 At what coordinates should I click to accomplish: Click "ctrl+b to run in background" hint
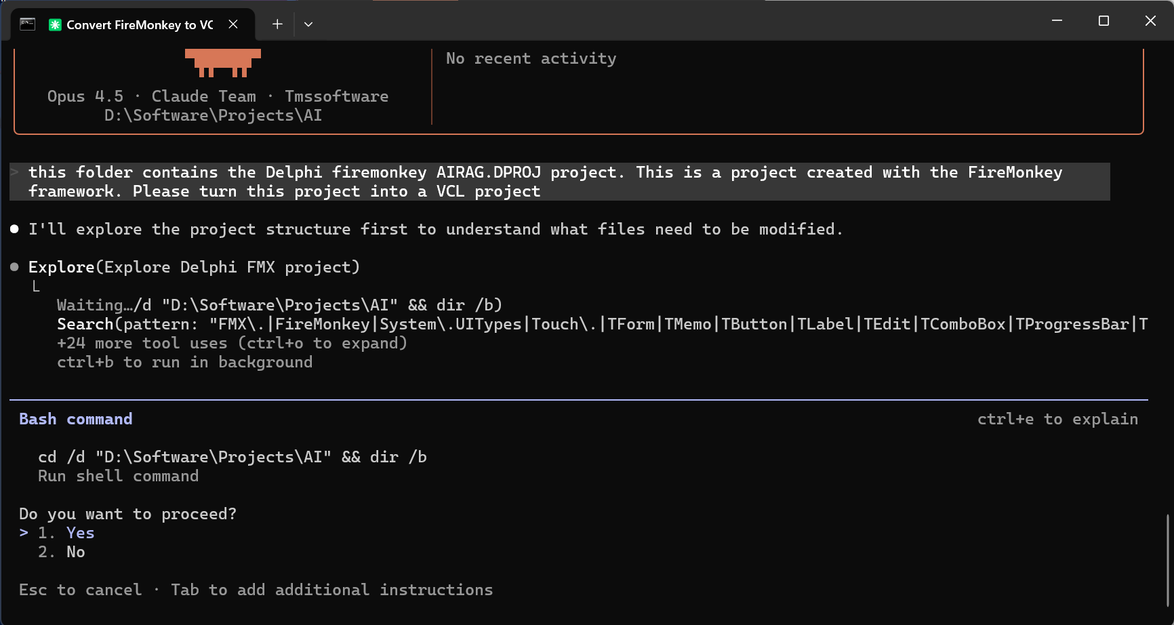coord(185,362)
